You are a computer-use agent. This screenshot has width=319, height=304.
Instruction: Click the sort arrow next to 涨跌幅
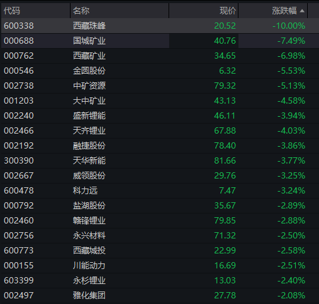[x=302, y=11]
